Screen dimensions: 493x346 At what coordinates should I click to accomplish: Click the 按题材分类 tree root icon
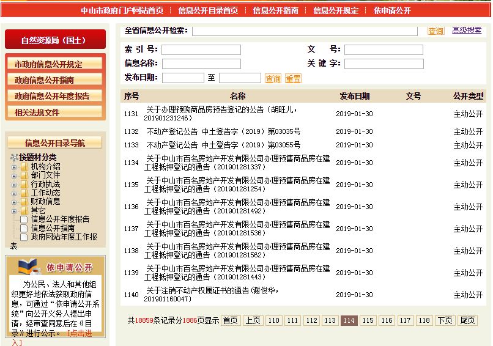coord(14,158)
